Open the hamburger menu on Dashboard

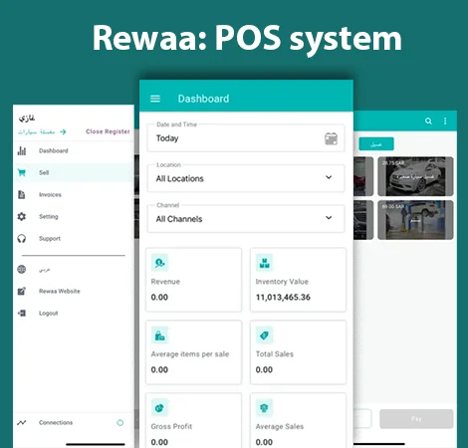155,99
